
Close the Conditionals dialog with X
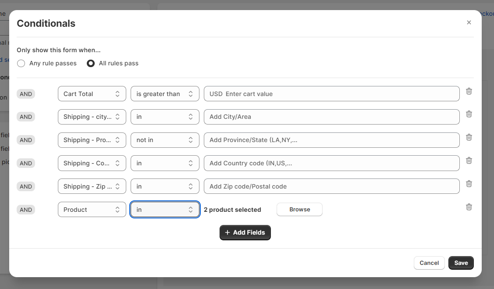[x=469, y=22]
